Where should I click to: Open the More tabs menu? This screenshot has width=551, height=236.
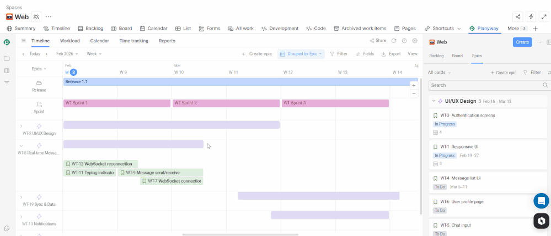tap(517, 29)
